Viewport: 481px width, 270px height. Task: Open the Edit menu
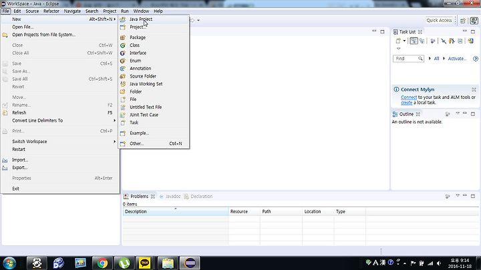[x=17, y=11]
